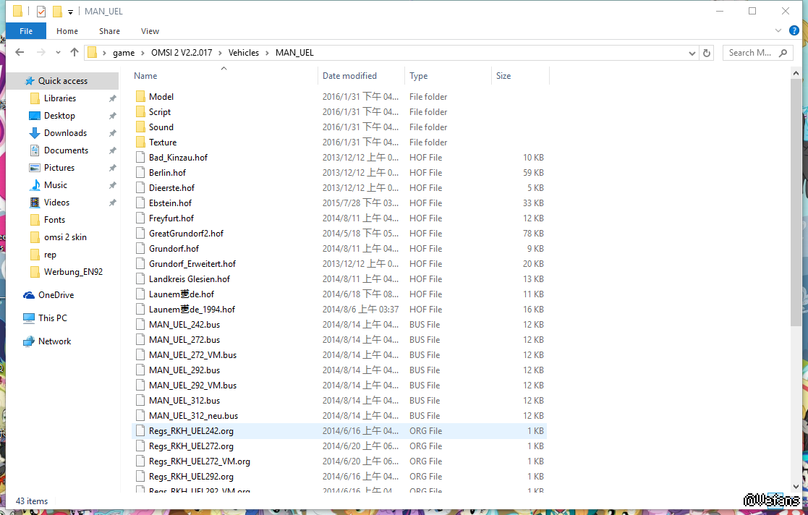Open Downloads in the navigation pane
Viewport: 808px width, 515px height.
point(65,133)
